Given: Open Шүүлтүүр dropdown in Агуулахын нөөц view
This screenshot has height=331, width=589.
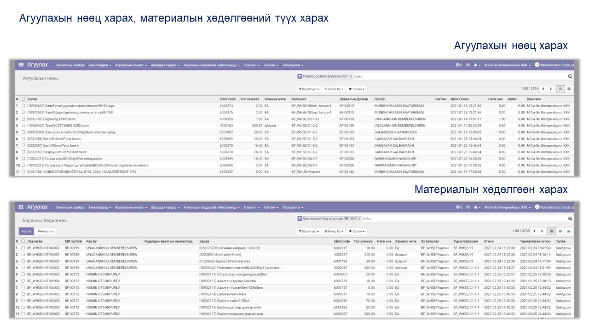Looking at the screenshot, I should tap(309, 89).
